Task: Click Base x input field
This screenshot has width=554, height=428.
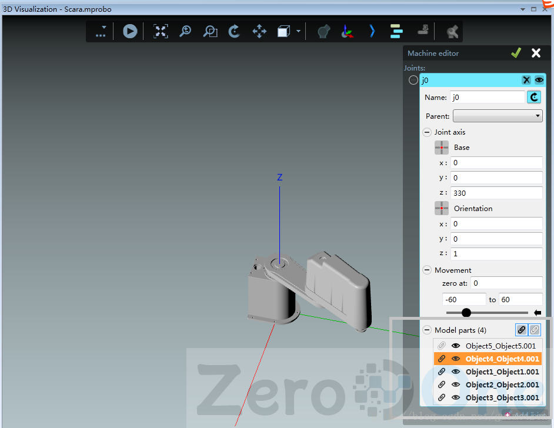Action: pyautogui.click(x=496, y=163)
